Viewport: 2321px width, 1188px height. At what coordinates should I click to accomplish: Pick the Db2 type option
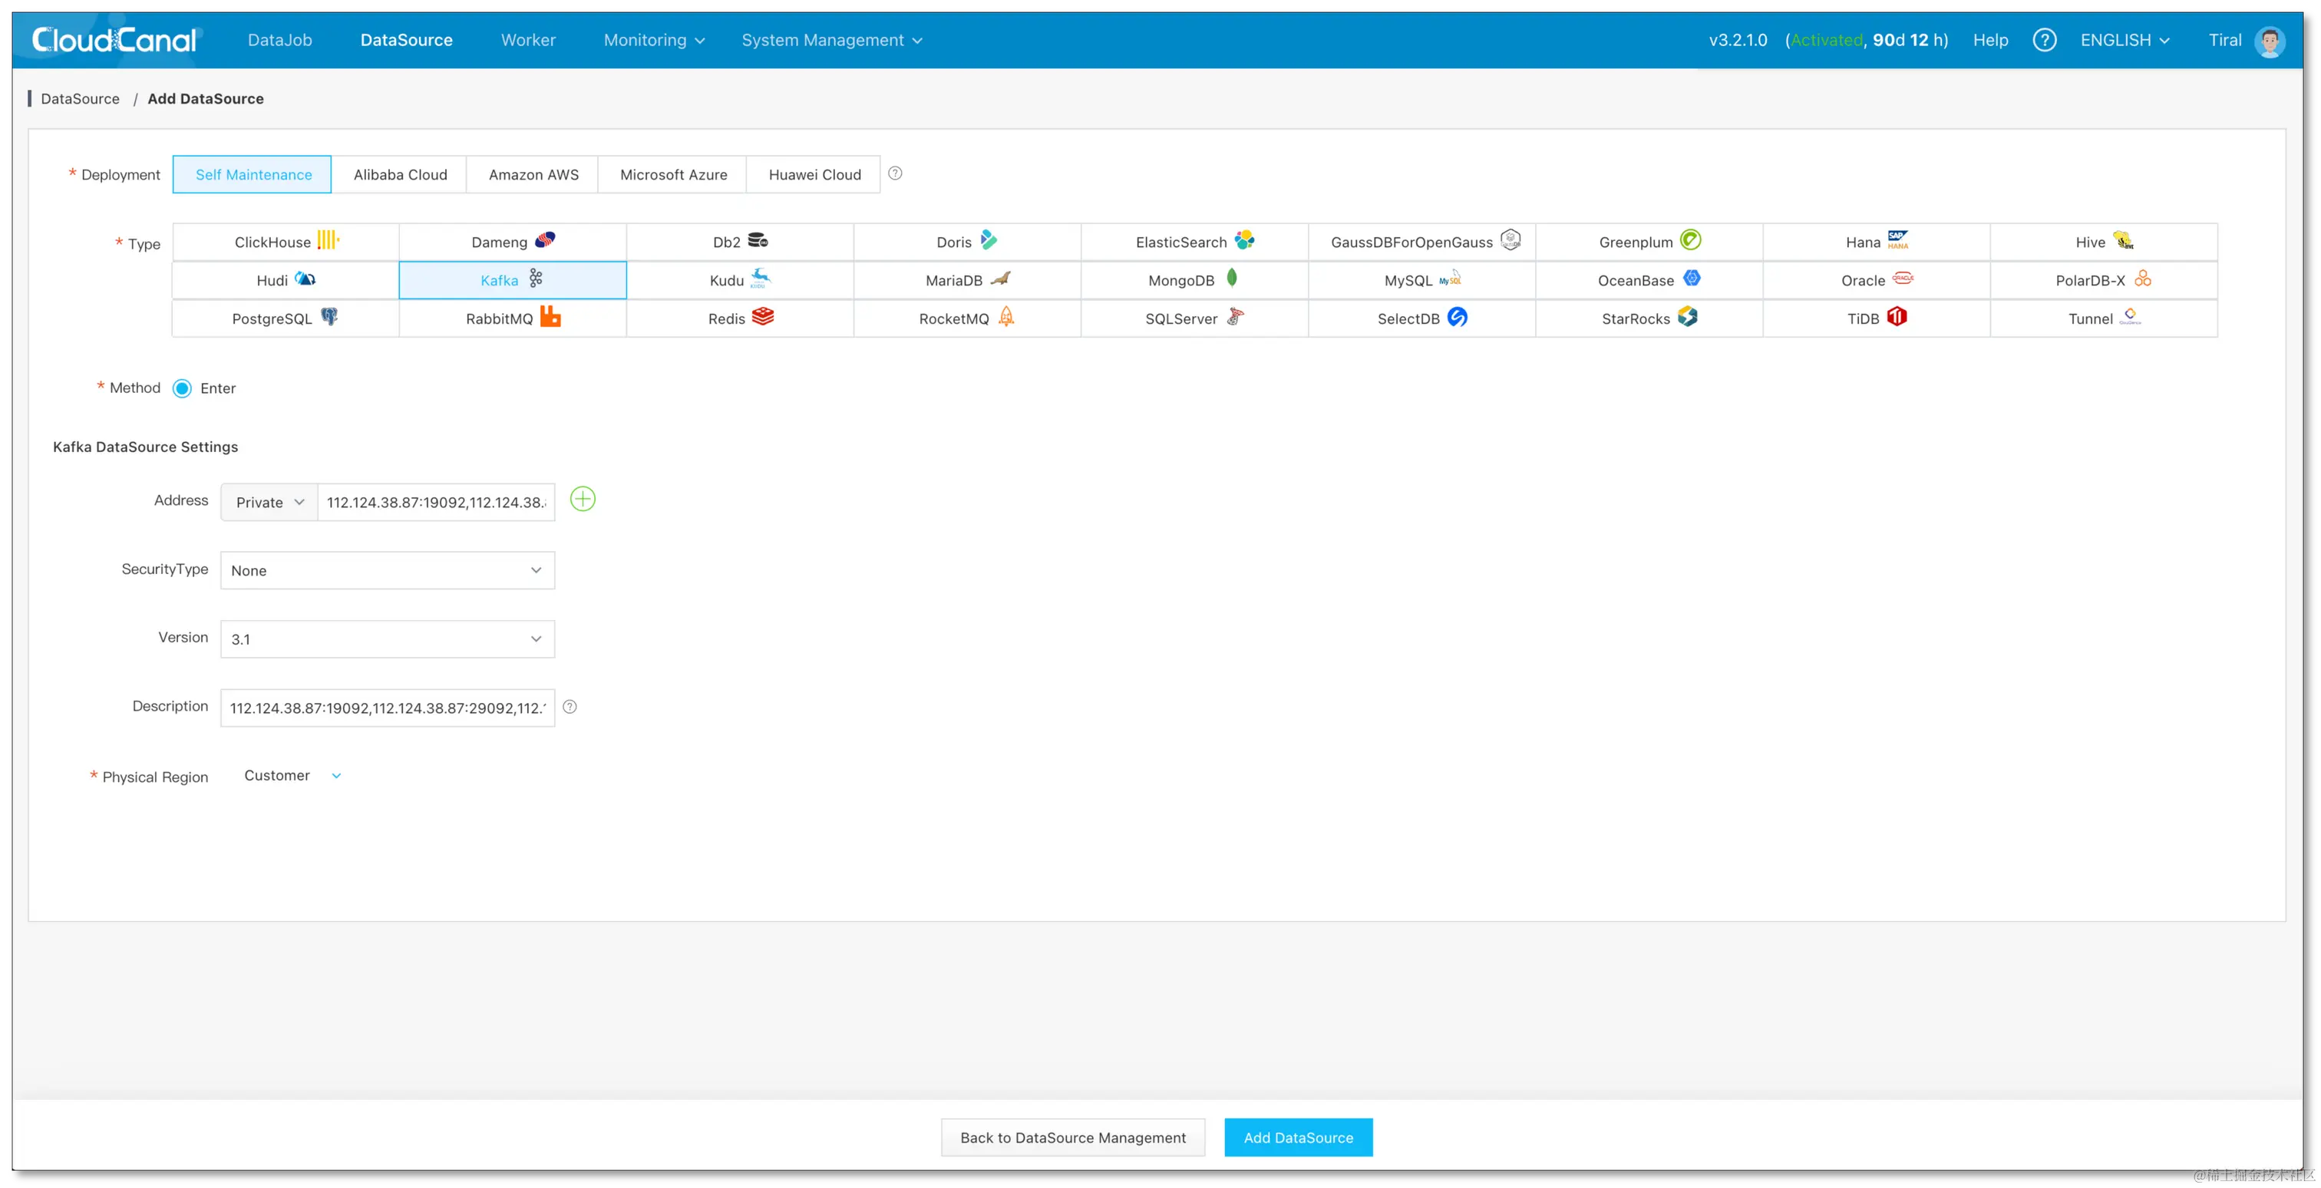point(740,242)
